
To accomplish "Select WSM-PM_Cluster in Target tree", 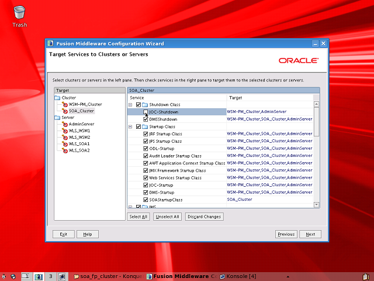I will (85, 104).
